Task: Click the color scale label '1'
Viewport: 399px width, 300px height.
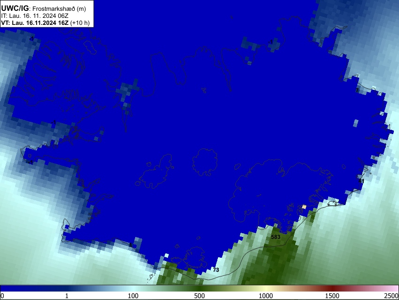Action: point(67,296)
